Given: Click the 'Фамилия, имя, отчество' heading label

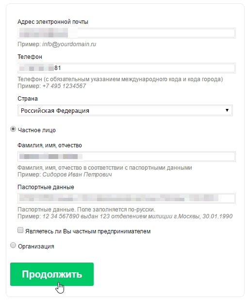Looking at the screenshot, I should click(x=50, y=145).
